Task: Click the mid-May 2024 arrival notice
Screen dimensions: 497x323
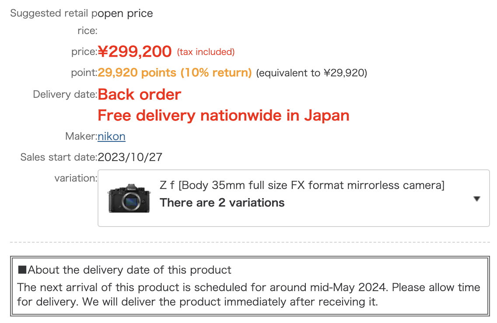Action: (248, 288)
